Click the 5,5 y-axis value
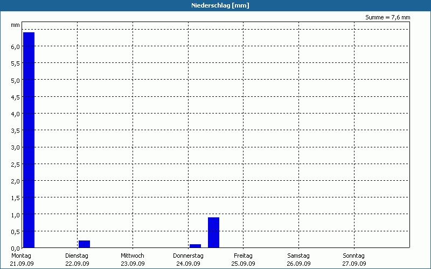The image size is (431, 269). click(x=16, y=63)
